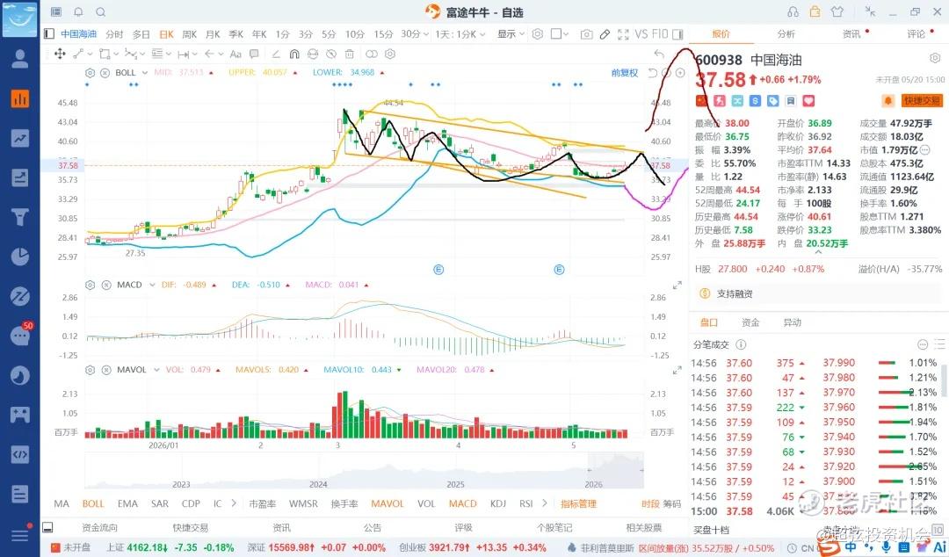Open the search magnifier icon in title bar
Screen dimensions: 949x557
click(x=101, y=12)
